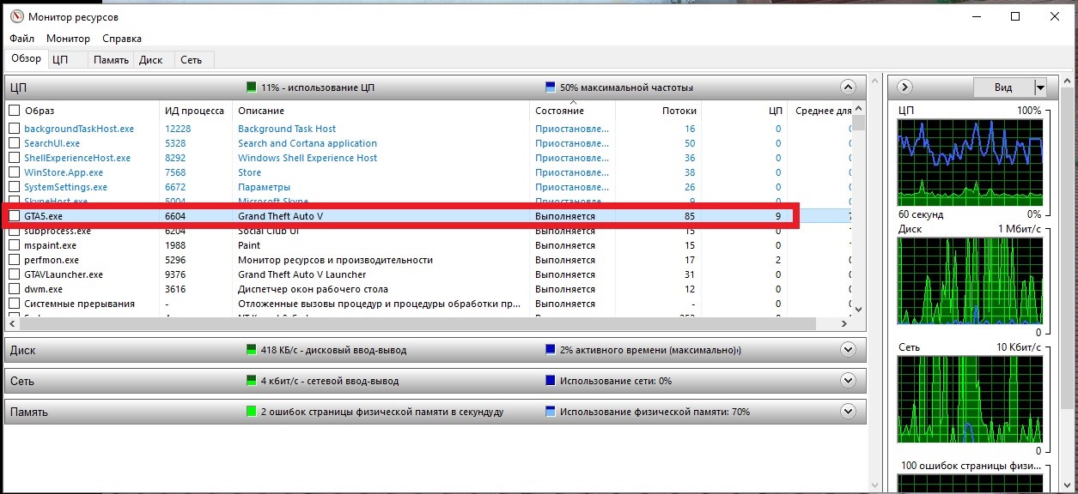This screenshot has height=494, width=1078.
Task: Open the Вид dropdown arrow
Action: 1040,87
